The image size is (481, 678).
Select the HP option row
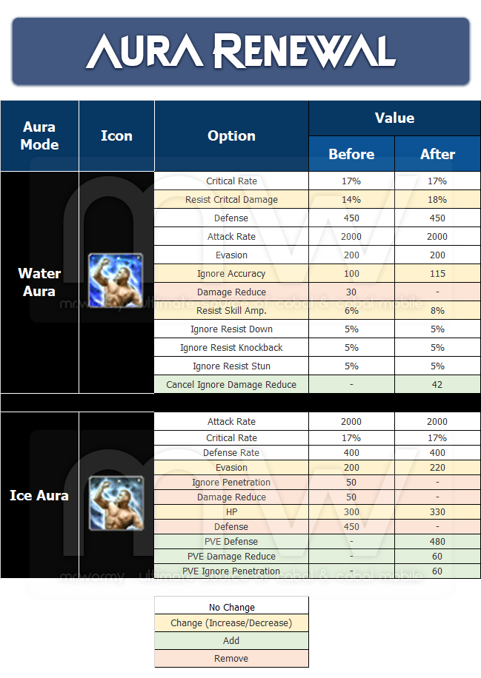(x=231, y=512)
